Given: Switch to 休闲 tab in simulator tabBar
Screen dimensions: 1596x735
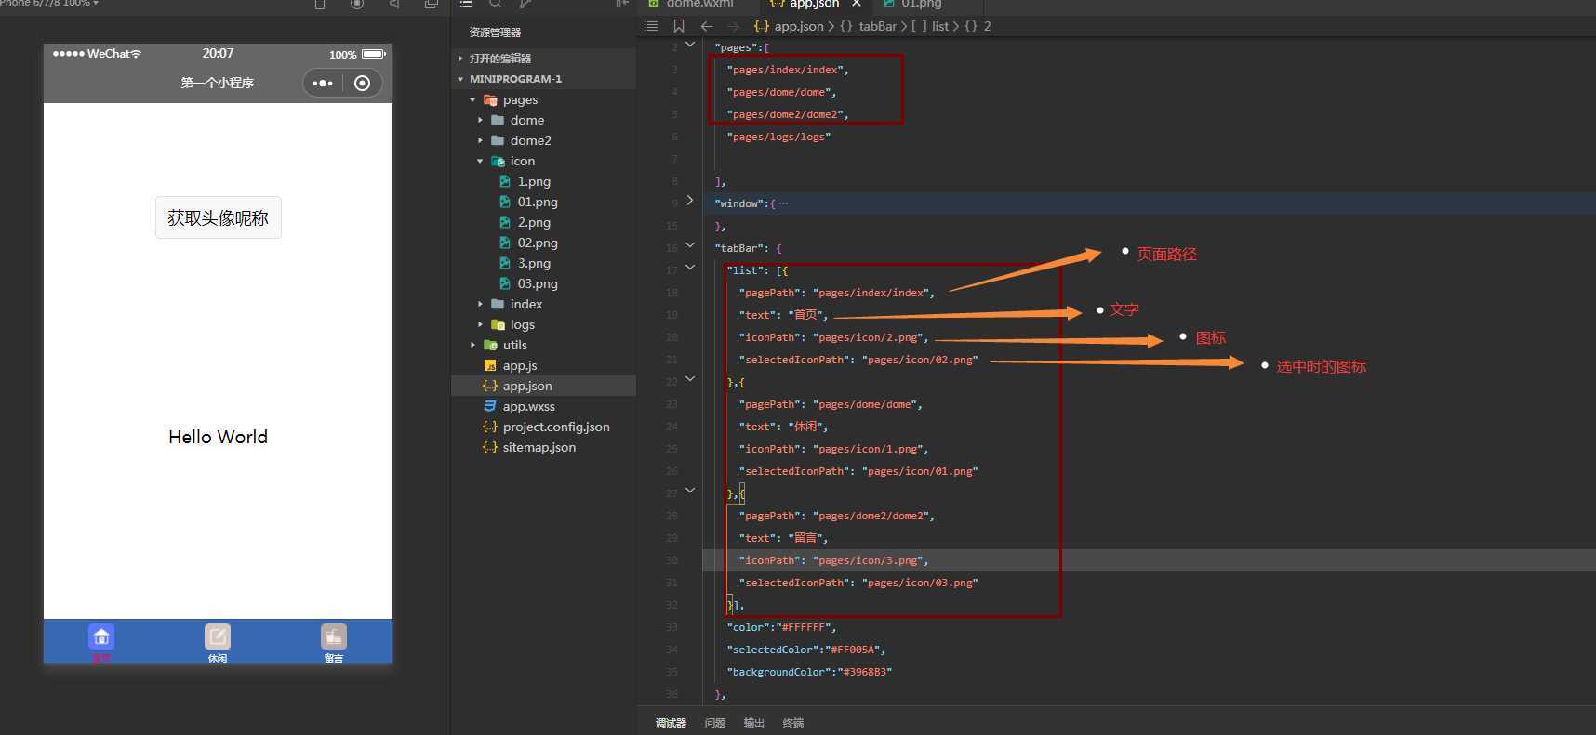Looking at the screenshot, I should (218, 643).
